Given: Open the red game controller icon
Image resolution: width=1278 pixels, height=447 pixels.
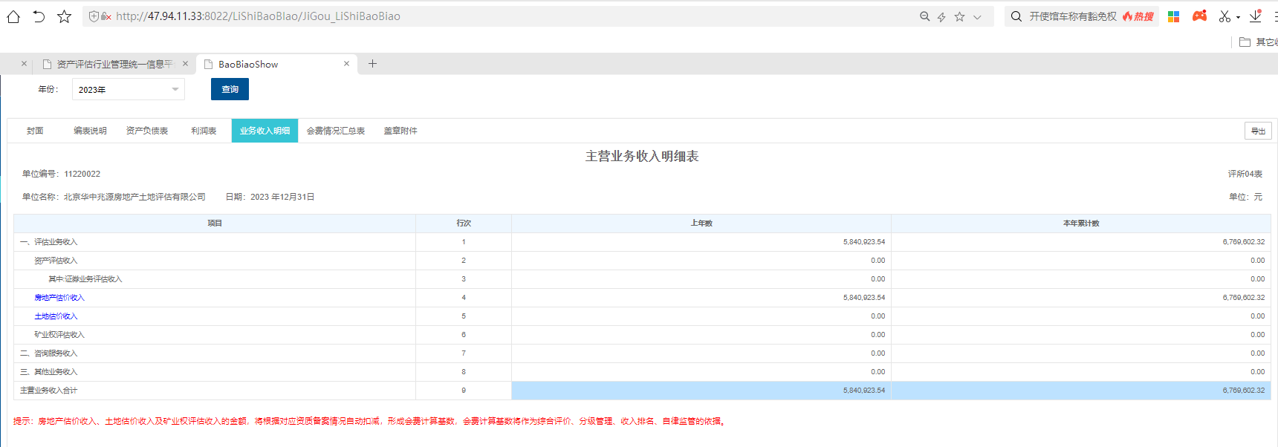Looking at the screenshot, I should click(1199, 16).
